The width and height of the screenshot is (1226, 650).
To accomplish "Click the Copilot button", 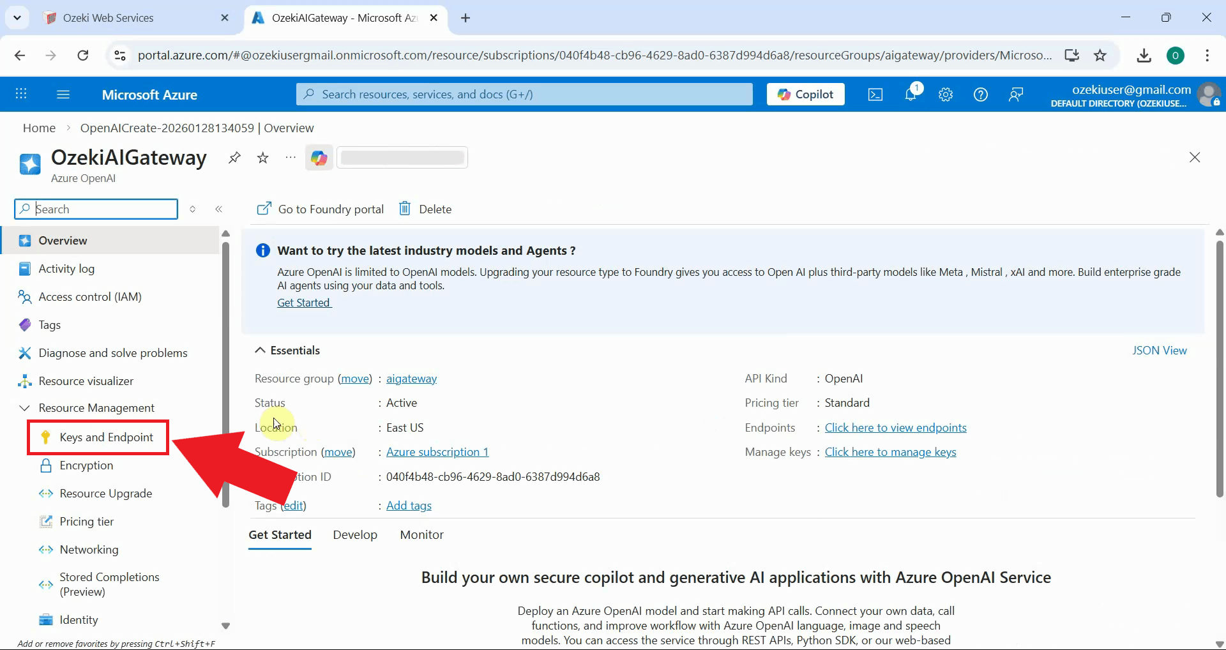I will click(x=805, y=94).
